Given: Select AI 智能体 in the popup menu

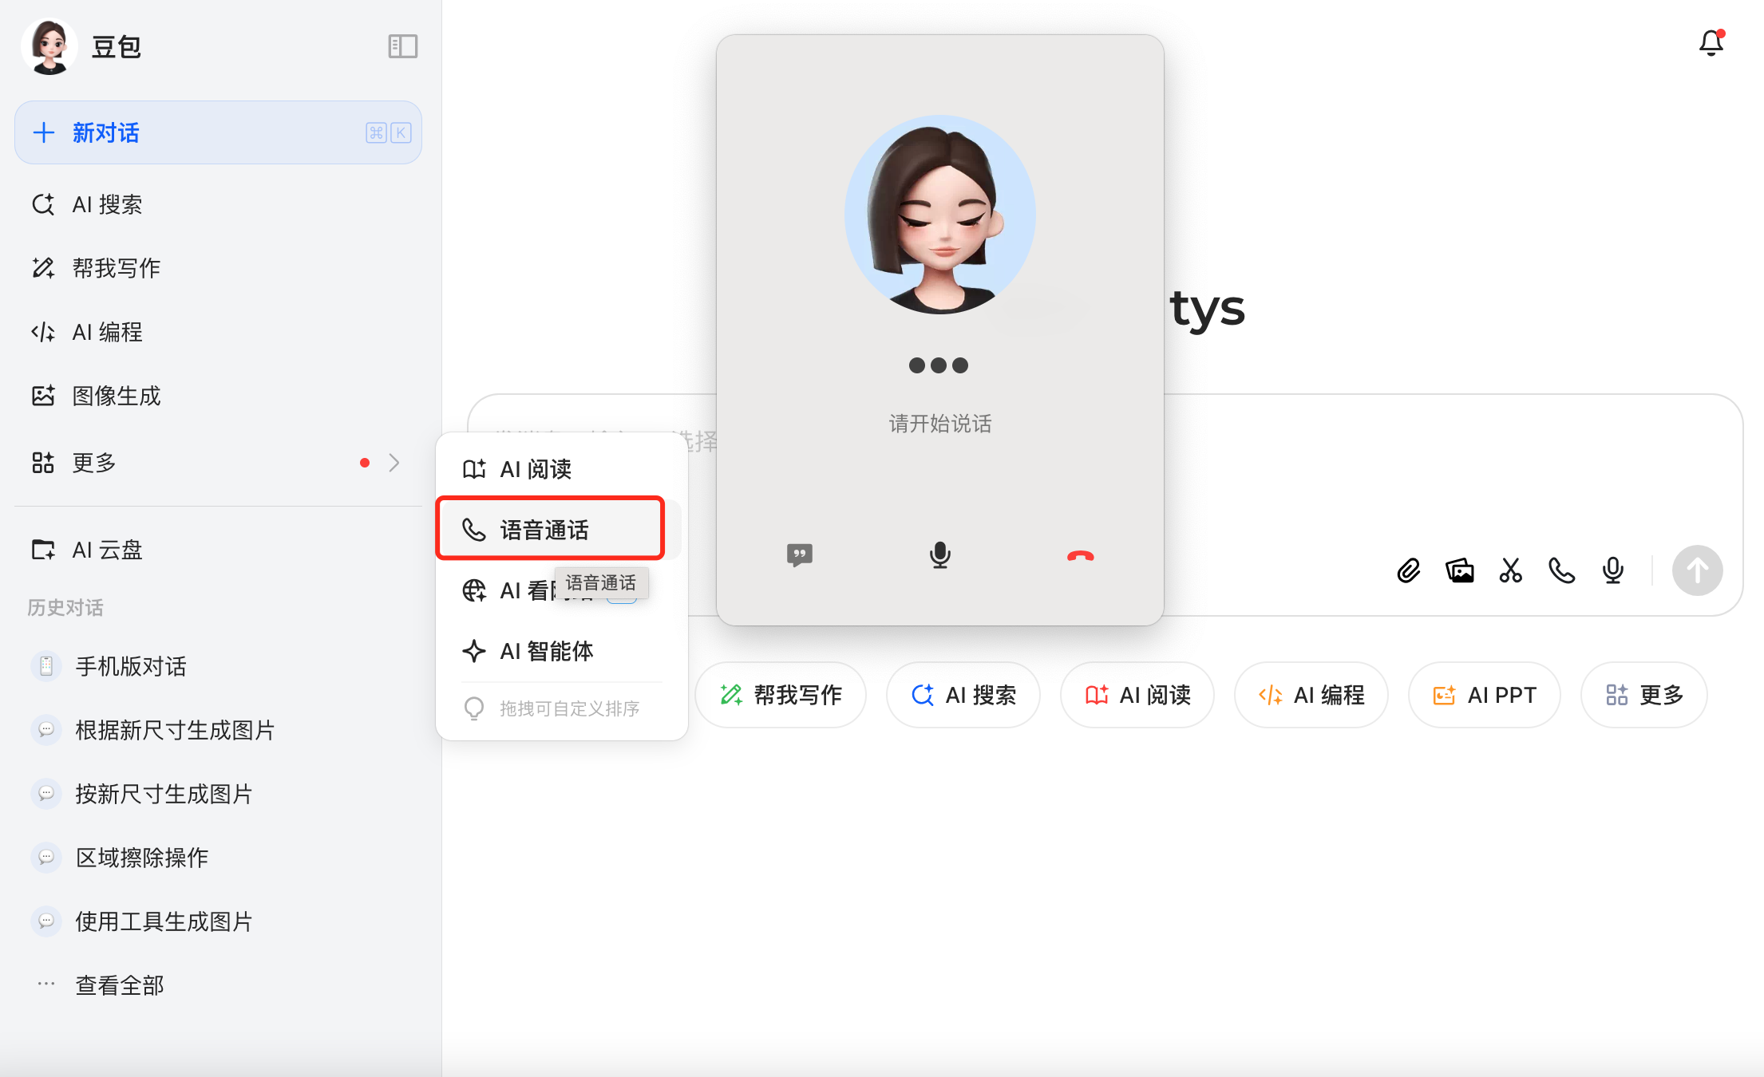Looking at the screenshot, I should pos(562,651).
